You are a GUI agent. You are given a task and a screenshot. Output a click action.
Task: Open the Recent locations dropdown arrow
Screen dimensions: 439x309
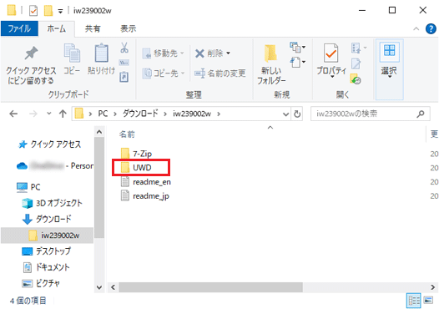49,114
